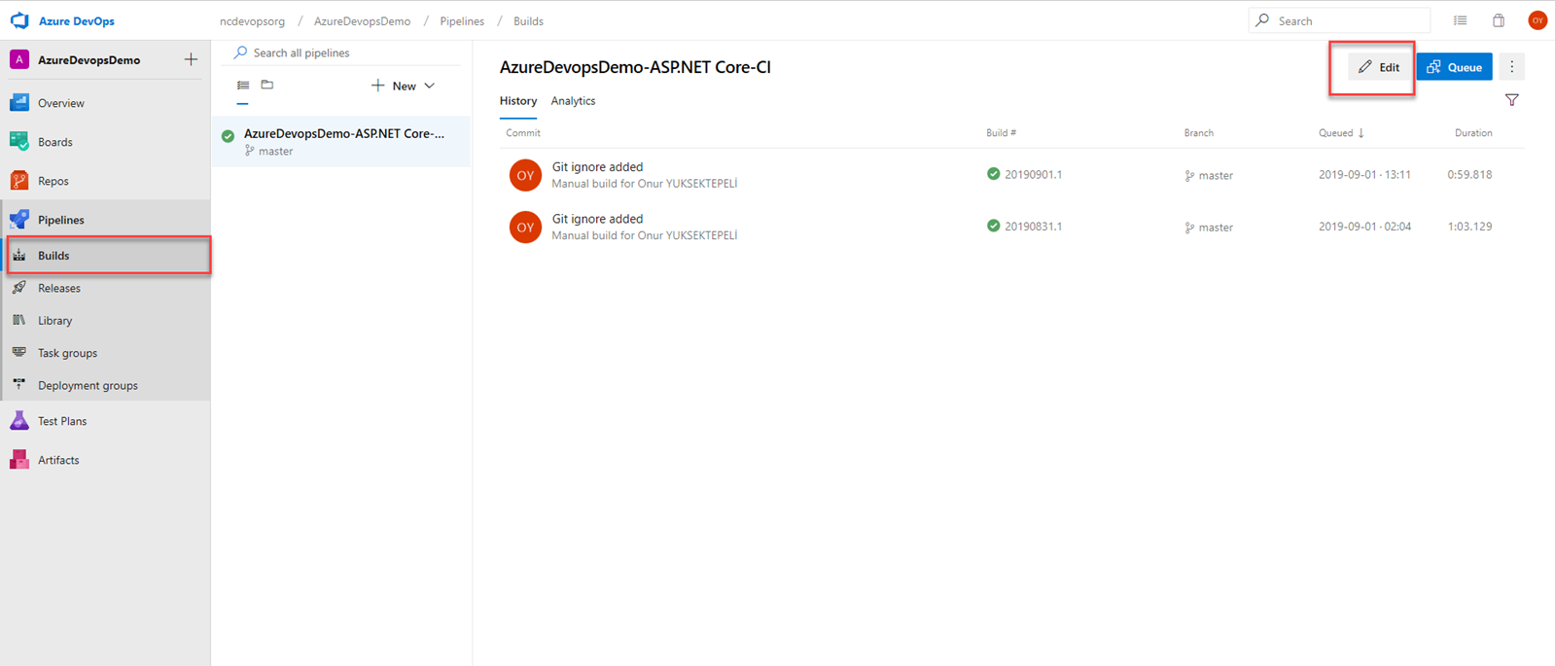Click the Builds breadcrumb link
Viewport: 1555px width, 666px height.
(528, 20)
